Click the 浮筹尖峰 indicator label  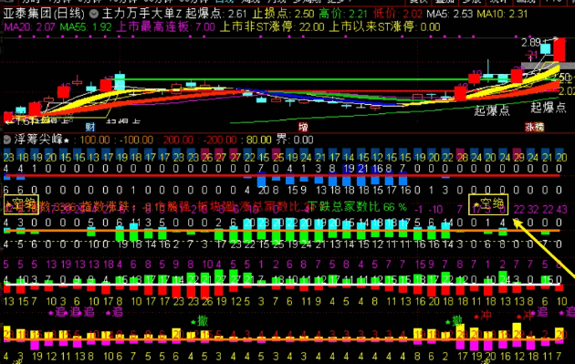coord(38,140)
